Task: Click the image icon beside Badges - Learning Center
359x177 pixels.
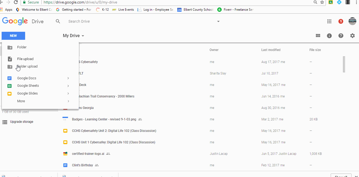Action: click(65, 119)
